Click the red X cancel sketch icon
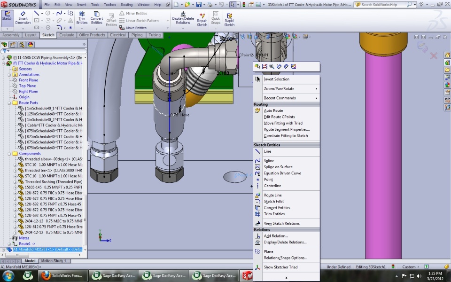 coord(434,55)
